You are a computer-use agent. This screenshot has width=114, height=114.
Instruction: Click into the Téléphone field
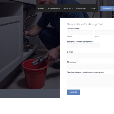coord(91,66)
